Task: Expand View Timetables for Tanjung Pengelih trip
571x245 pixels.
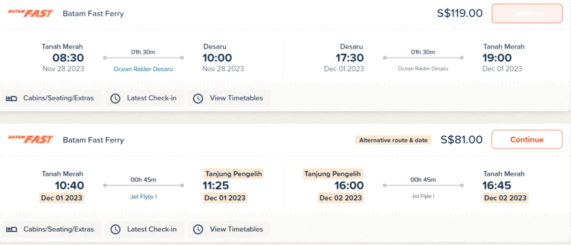Action: click(x=229, y=229)
